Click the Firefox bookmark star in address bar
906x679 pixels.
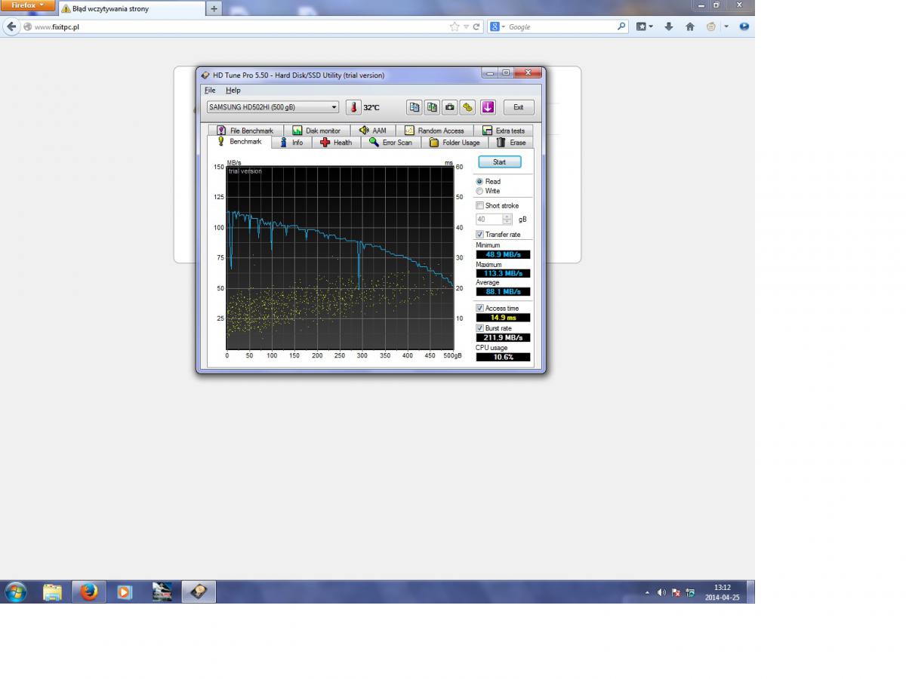(455, 26)
